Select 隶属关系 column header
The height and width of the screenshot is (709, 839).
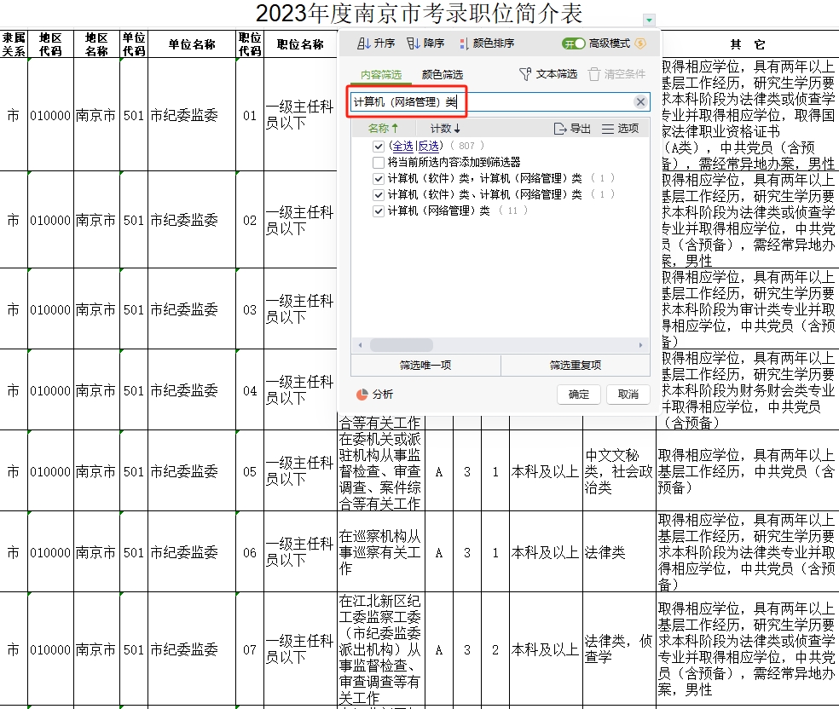point(14,43)
